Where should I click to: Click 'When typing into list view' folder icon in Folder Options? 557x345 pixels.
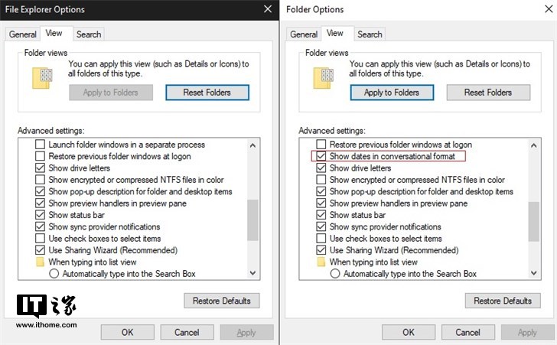pyautogui.click(x=321, y=262)
